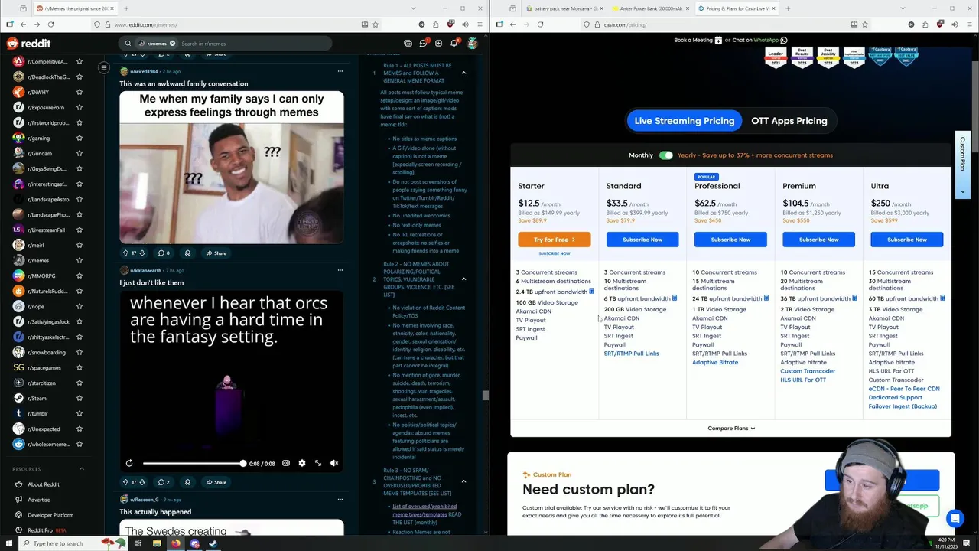
Task: Collapse Rule 2 in r/memes rules
Action: tap(463, 279)
